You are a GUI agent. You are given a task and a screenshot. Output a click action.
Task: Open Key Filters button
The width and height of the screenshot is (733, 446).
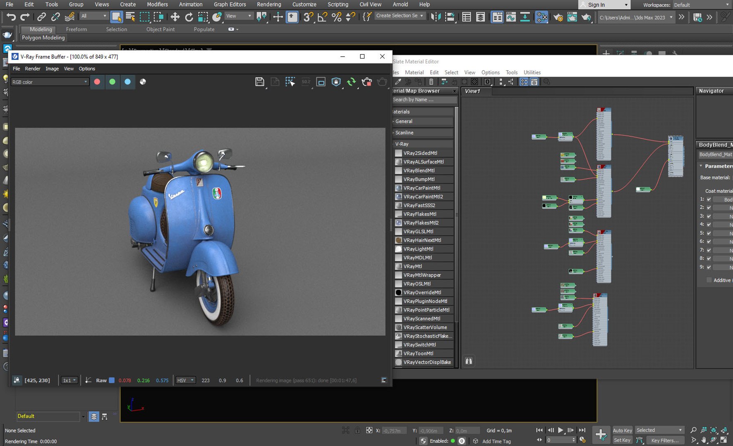(665, 440)
